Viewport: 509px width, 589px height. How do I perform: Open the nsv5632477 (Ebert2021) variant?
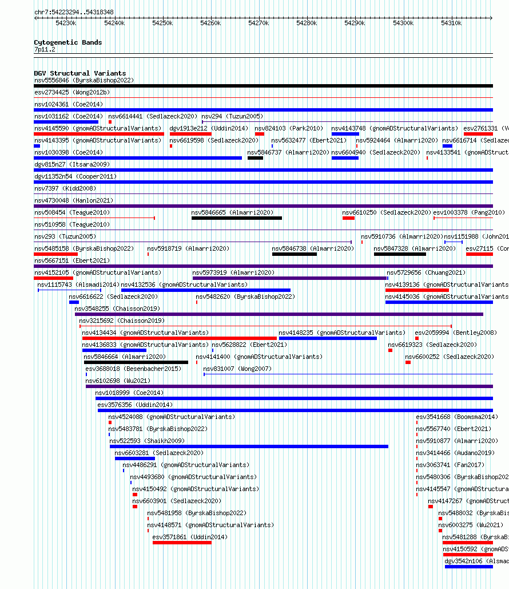click(309, 140)
